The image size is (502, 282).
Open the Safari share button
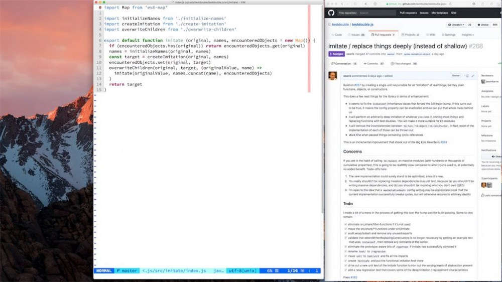483,4
